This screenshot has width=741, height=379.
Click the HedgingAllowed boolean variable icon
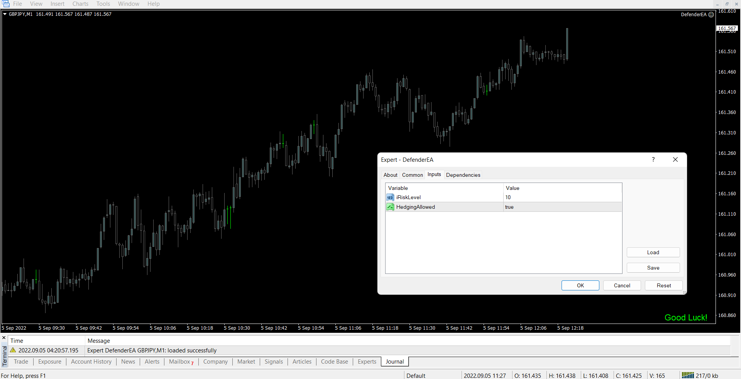point(390,207)
